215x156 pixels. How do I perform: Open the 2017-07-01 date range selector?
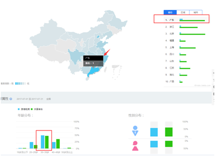pos(30,99)
